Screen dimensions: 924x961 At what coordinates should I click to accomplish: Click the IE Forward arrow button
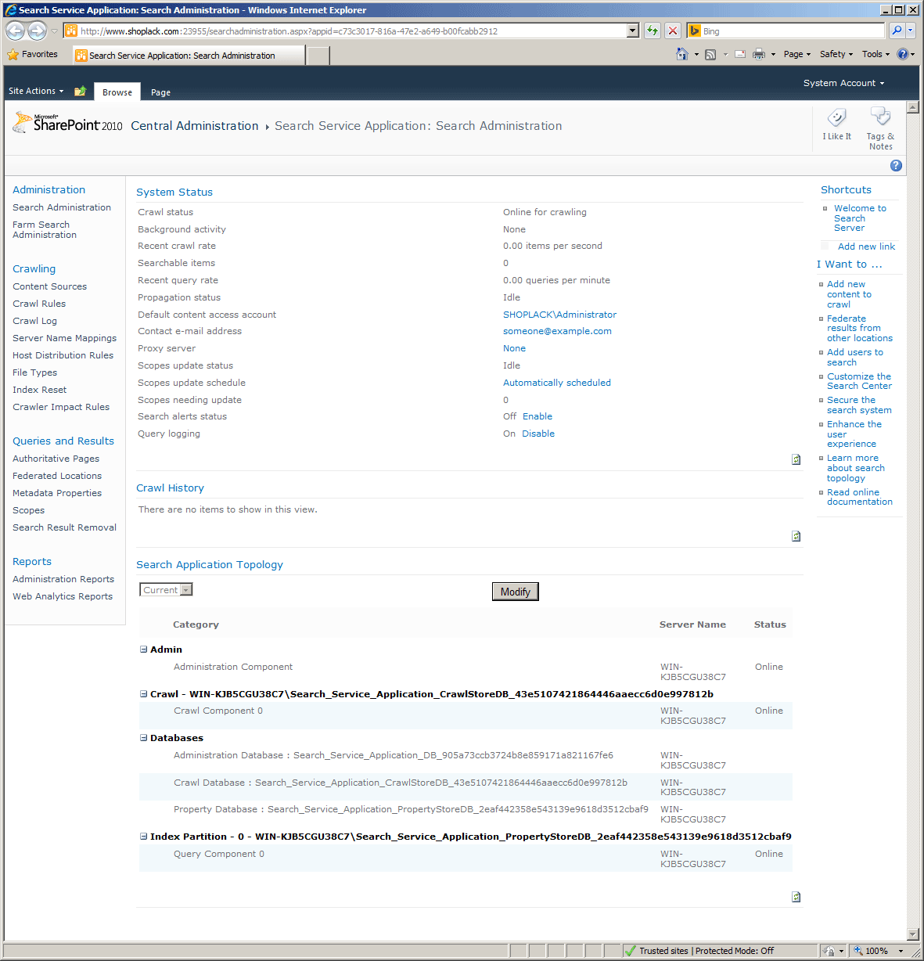click(x=37, y=31)
